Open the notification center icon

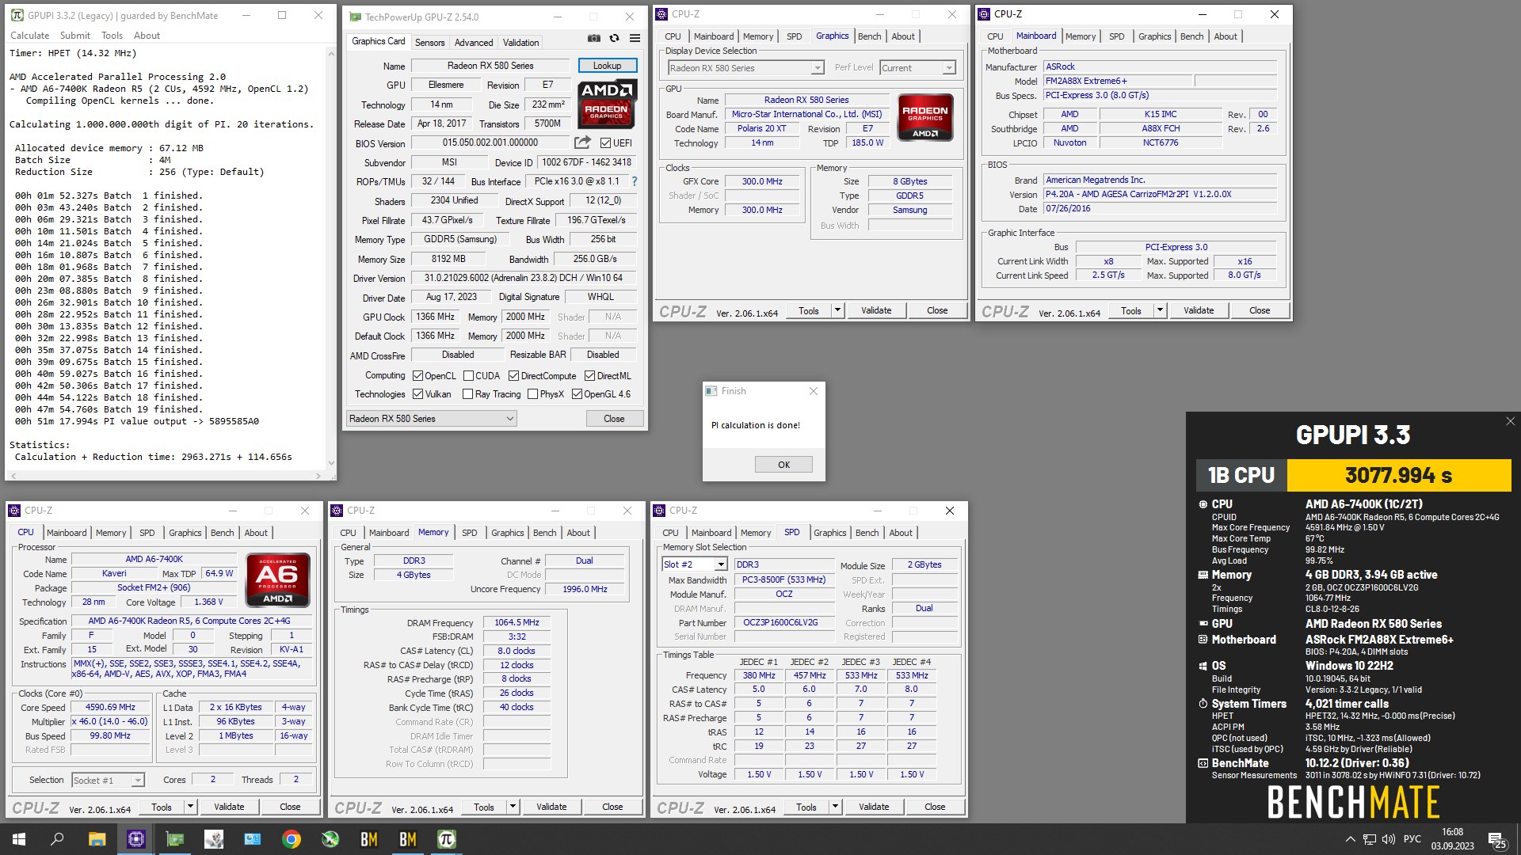(x=1497, y=839)
